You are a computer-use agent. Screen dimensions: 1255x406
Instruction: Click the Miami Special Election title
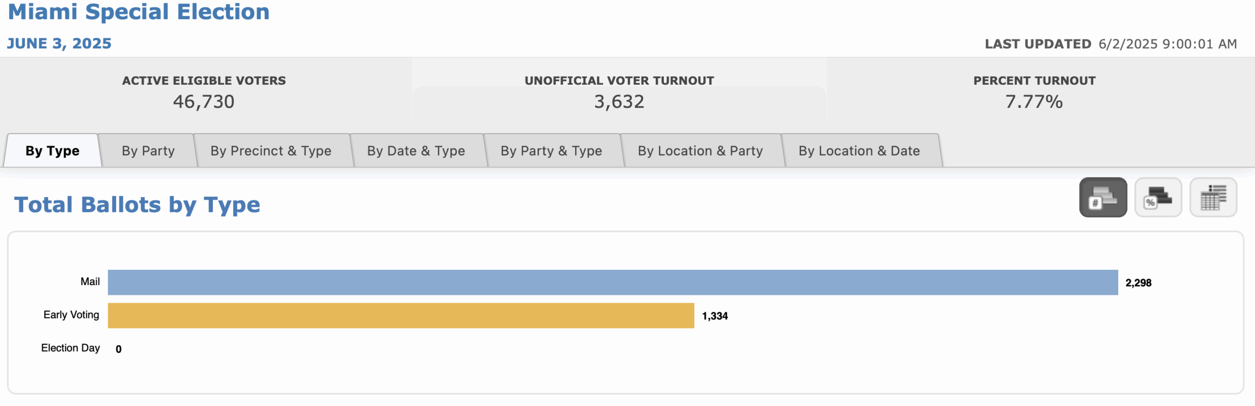(139, 12)
